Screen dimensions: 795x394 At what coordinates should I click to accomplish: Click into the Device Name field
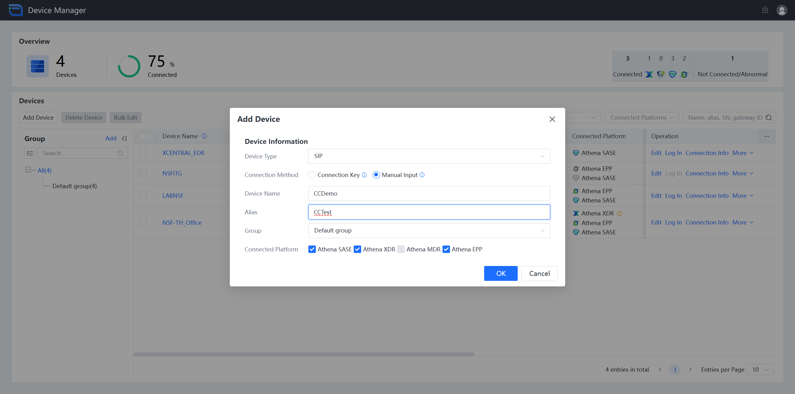coord(429,193)
